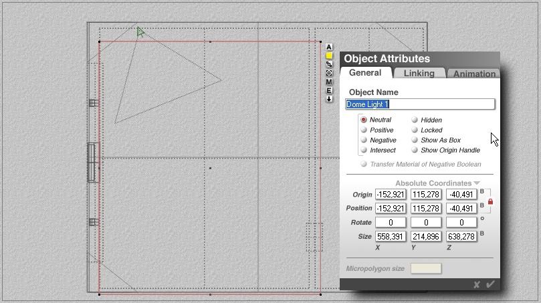The image size is (541, 303).
Task: Click the Position Y field
Action: pyautogui.click(x=426, y=209)
